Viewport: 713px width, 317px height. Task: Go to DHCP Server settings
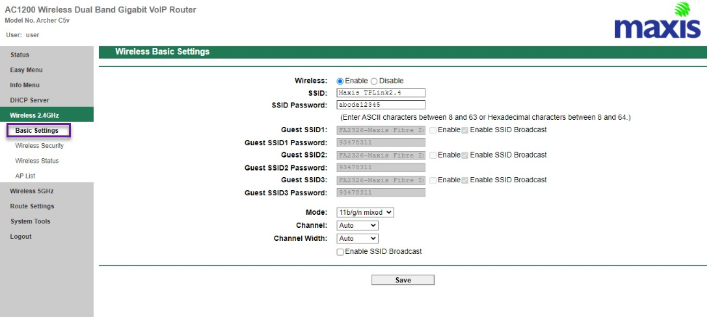[x=29, y=100]
